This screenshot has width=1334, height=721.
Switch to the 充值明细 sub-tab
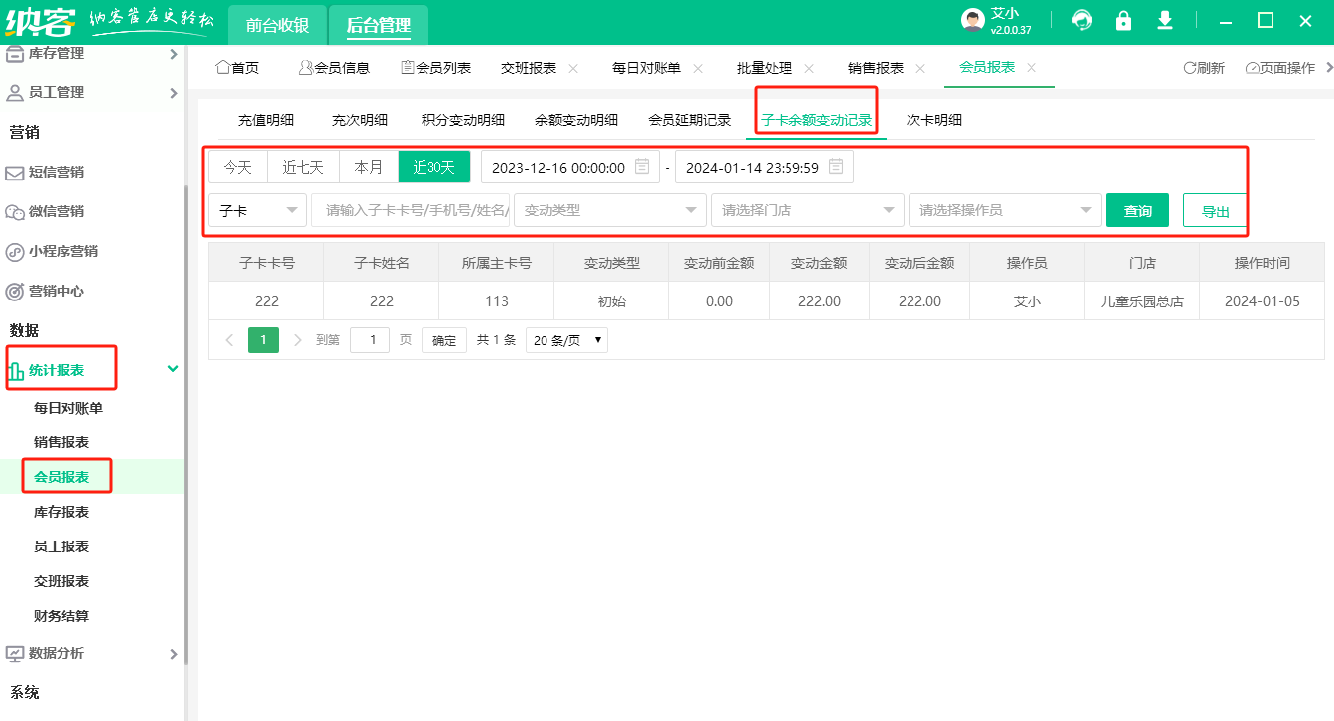pyautogui.click(x=265, y=120)
